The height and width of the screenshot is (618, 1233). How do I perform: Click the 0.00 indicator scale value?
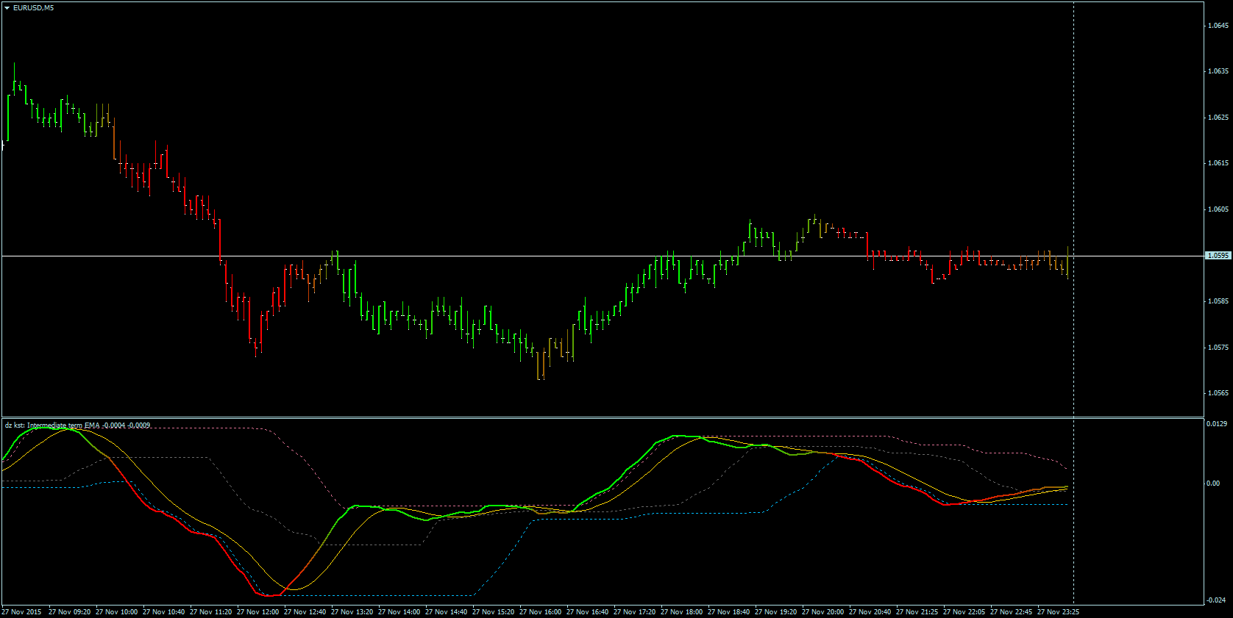(x=1213, y=484)
